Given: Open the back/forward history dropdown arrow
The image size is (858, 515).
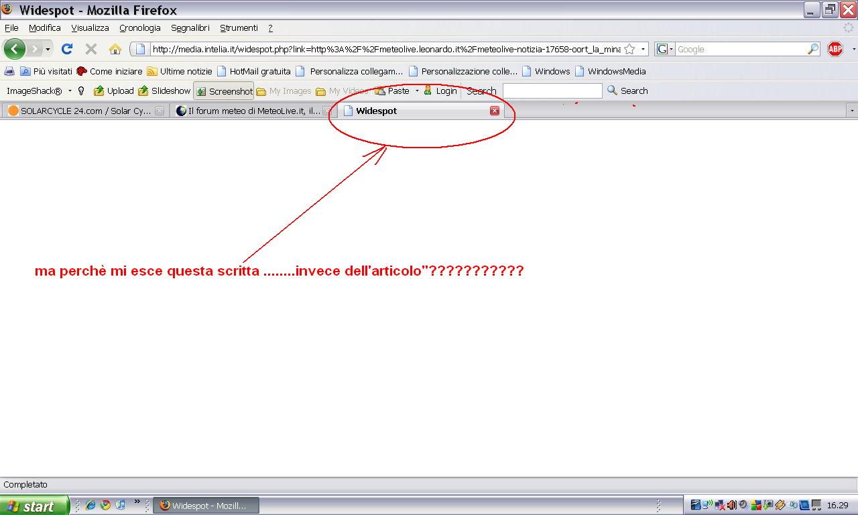Looking at the screenshot, I should (48, 50).
